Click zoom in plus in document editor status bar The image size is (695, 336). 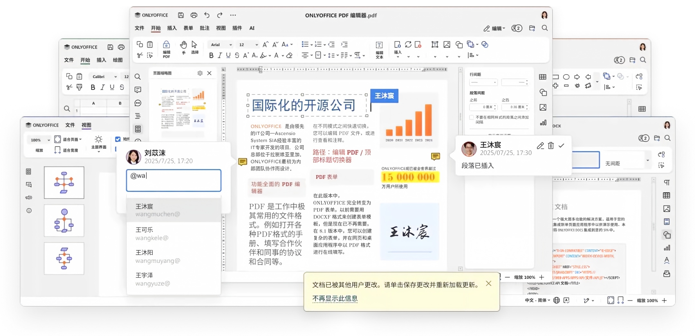point(664,301)
